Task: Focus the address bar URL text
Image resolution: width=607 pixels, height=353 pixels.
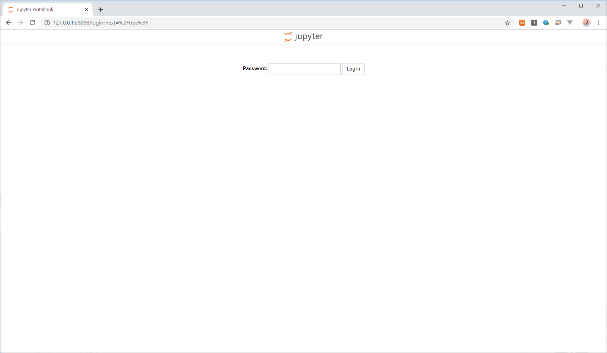Action: (101, 23)
